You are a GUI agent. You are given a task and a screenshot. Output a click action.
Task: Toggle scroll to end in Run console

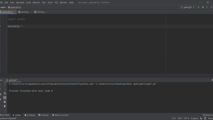click(x=5, y=97)
